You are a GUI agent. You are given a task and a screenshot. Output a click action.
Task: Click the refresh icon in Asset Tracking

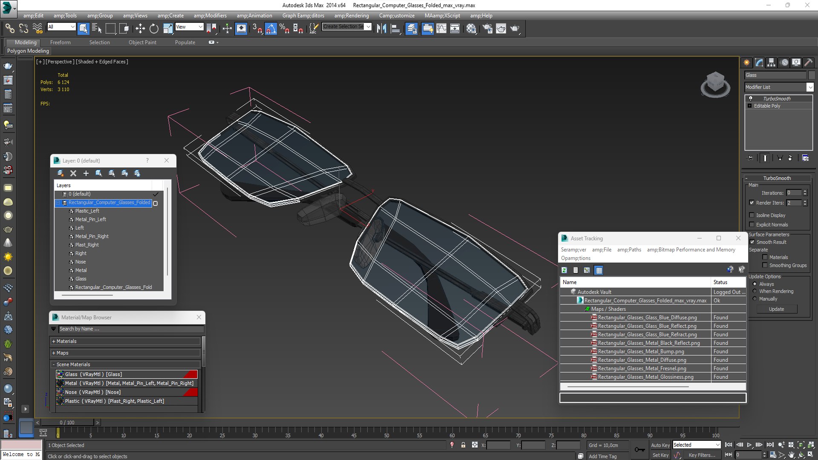[x=564, y=270]
